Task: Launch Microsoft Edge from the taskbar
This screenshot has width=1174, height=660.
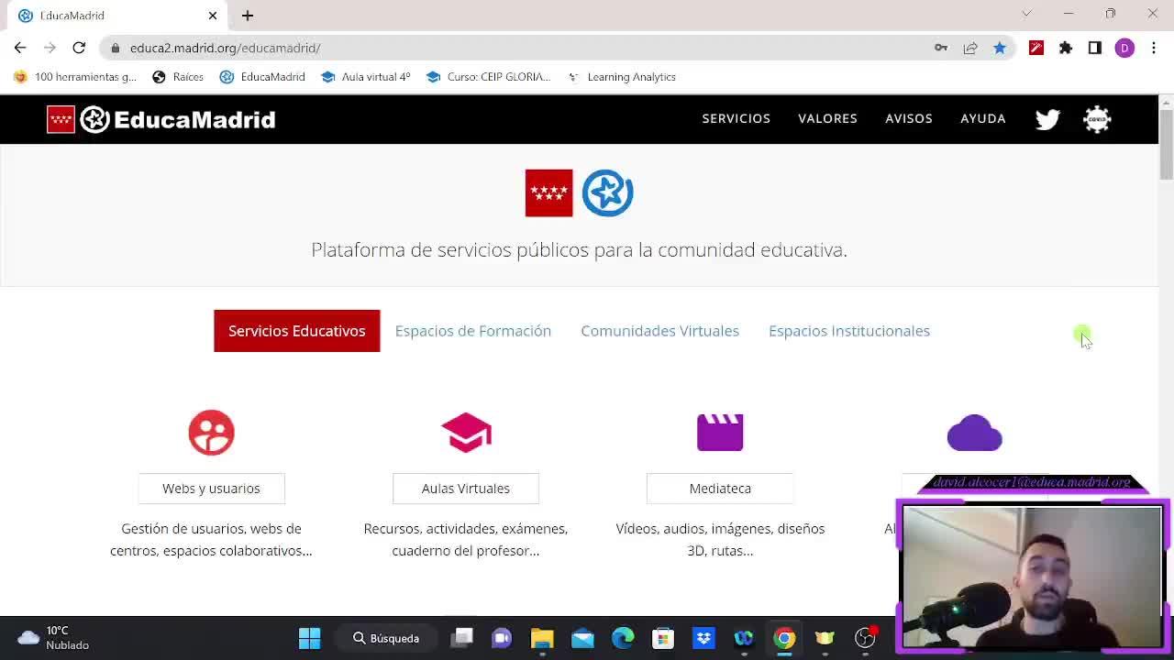Action: 623,638
